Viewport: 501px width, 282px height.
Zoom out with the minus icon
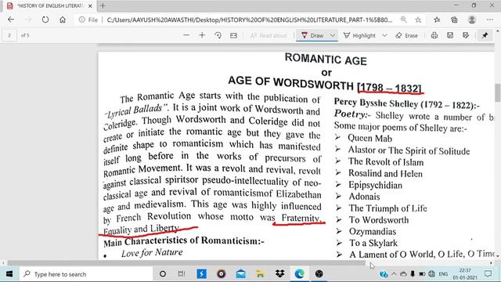point(186,35)
